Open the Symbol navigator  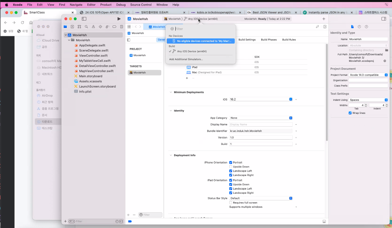(79, 27)
